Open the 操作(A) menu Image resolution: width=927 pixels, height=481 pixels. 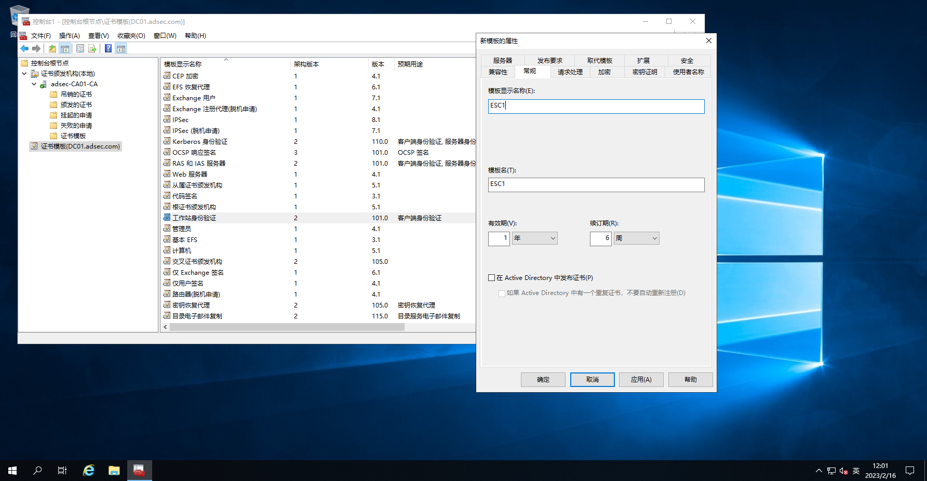tap(69, 36)
